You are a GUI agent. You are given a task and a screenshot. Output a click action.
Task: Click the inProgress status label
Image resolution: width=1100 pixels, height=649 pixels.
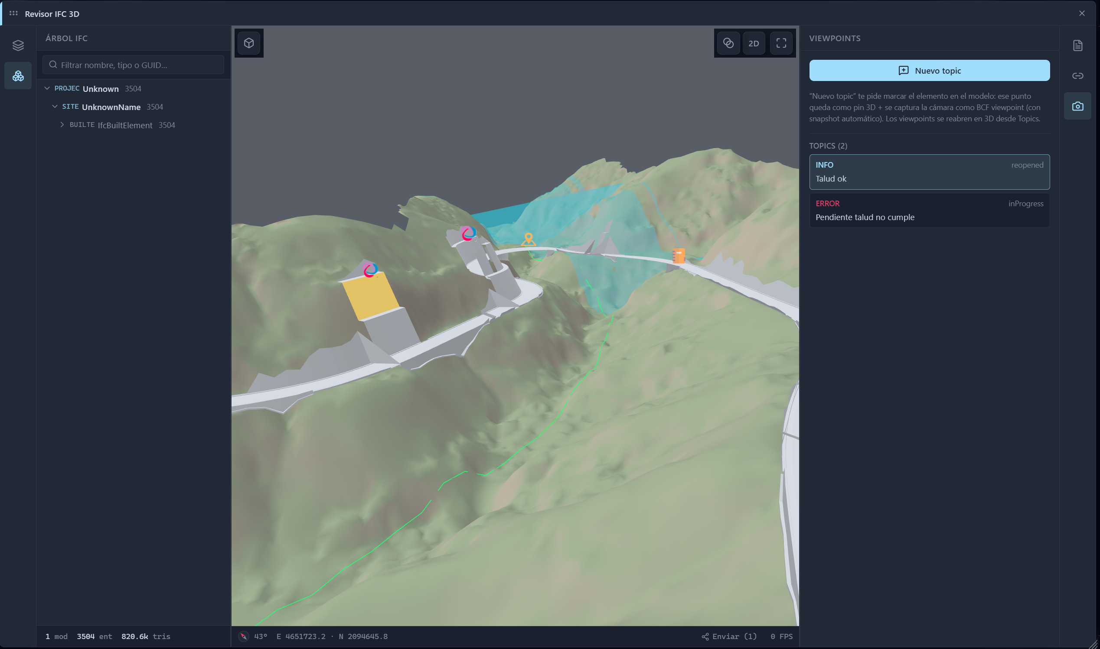tap(1025, 203)
